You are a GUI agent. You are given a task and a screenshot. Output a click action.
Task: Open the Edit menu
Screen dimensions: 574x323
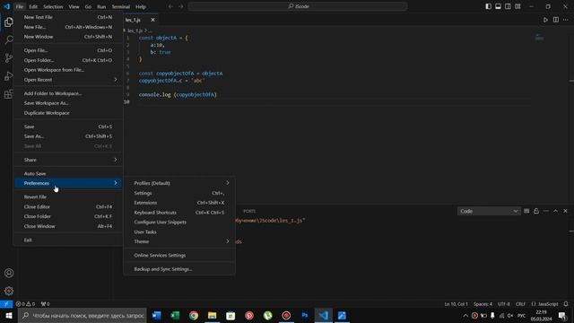[x=33, y=6]
